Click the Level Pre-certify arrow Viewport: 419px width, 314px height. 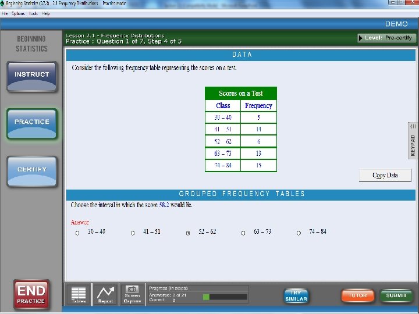tap(360, 38)
